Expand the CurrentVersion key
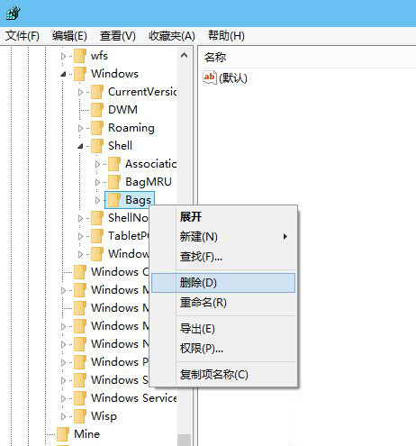Screen dimensions: 416x446 [x=80, y=92]
